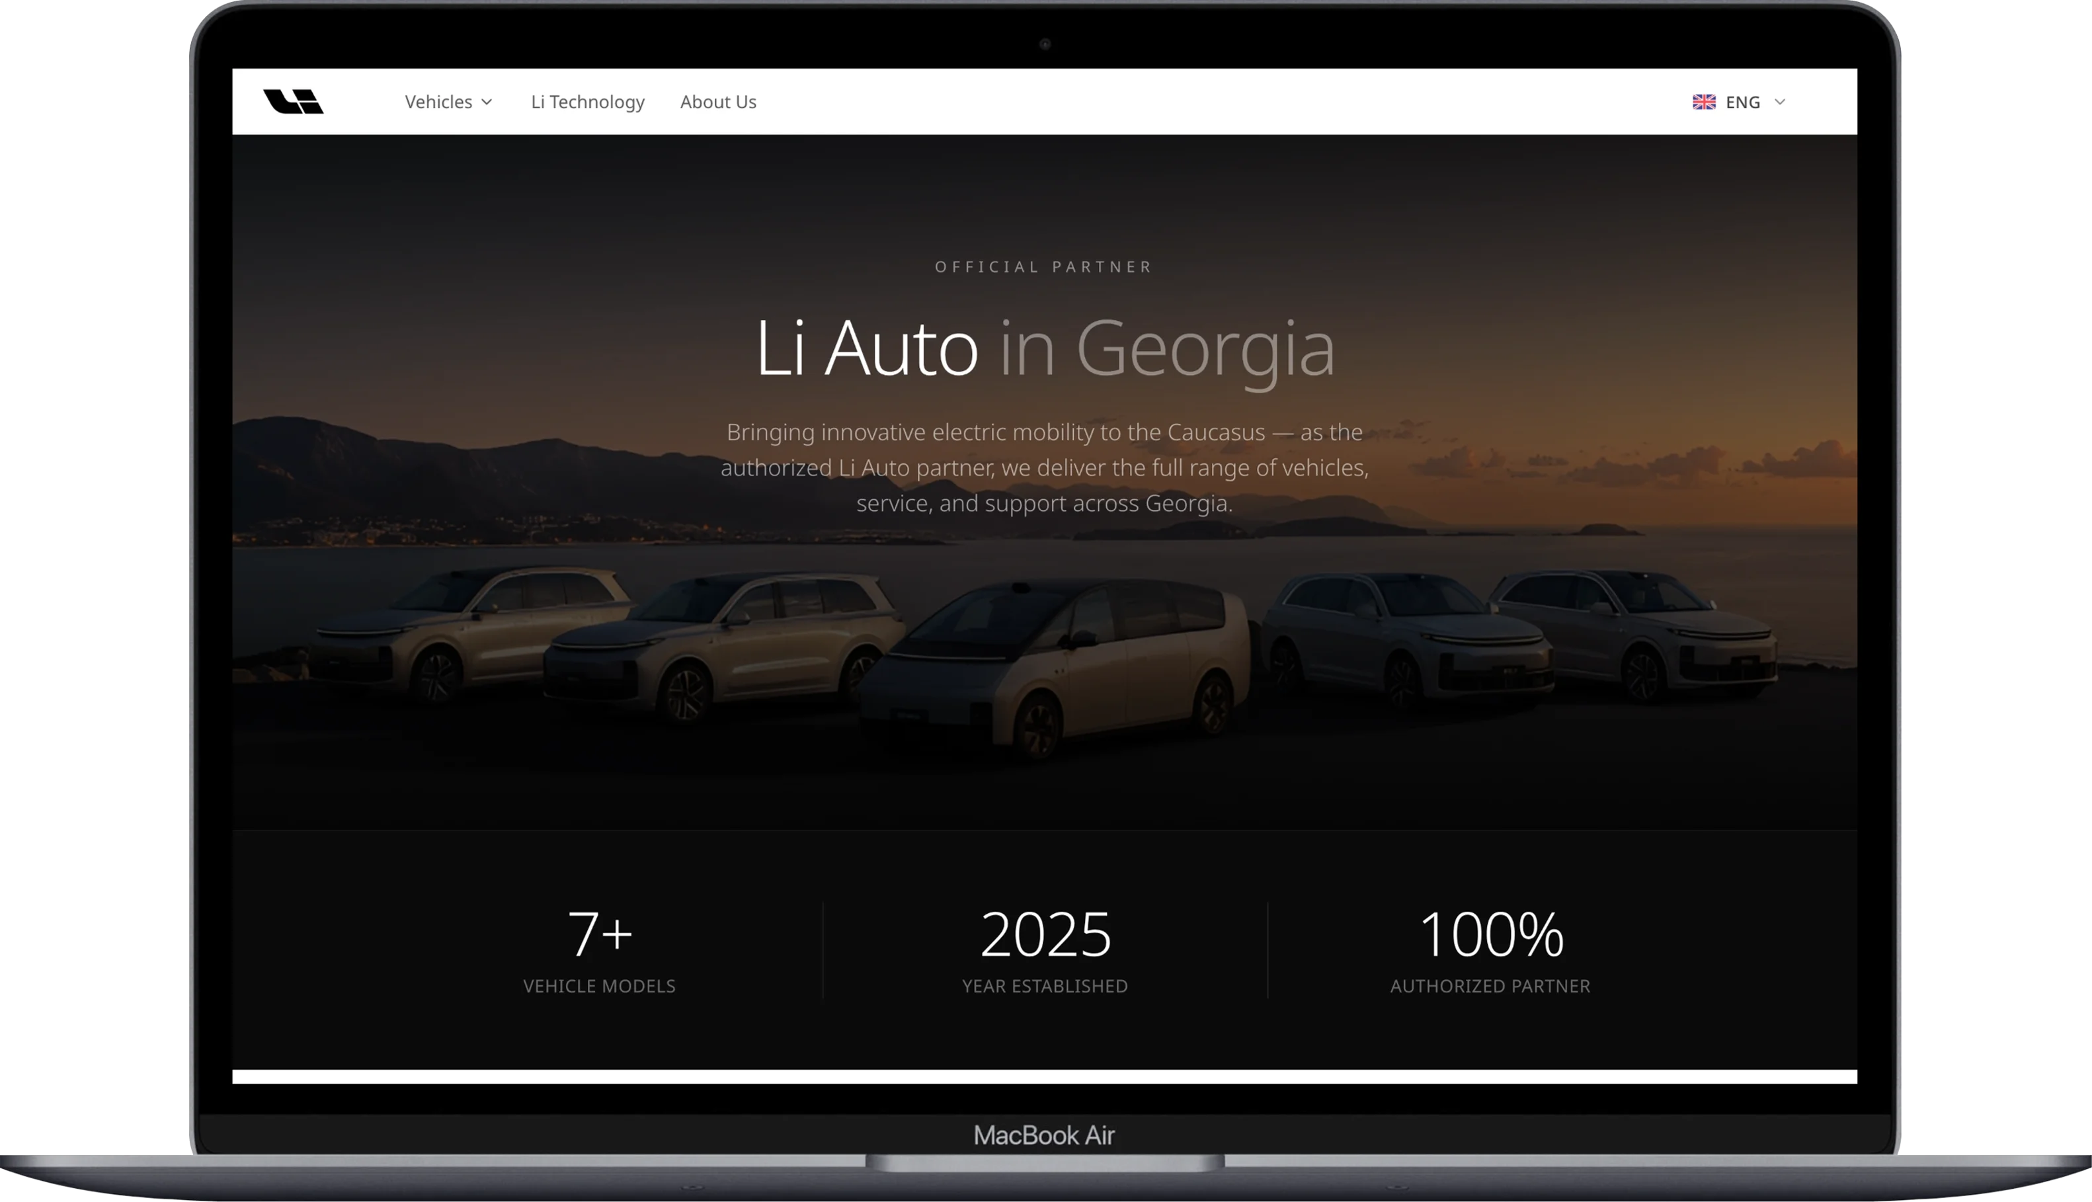This screenshot has height=1202, width=2092.
Task: Click the "AUTHORIZED PARTNER" label
Action: pyautogui.click(x=1490, y=986)
